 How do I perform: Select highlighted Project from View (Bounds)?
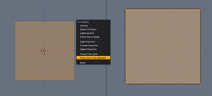pos(93,58)
